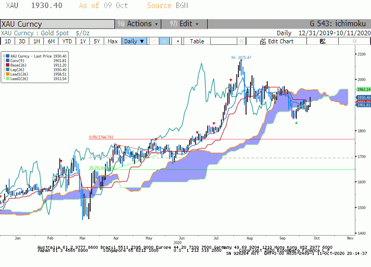Expand the Actions menu dropdown
This screenshot has height=267, width=371.
138,24
